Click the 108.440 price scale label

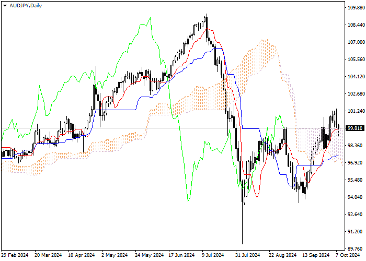coord(356,25)
